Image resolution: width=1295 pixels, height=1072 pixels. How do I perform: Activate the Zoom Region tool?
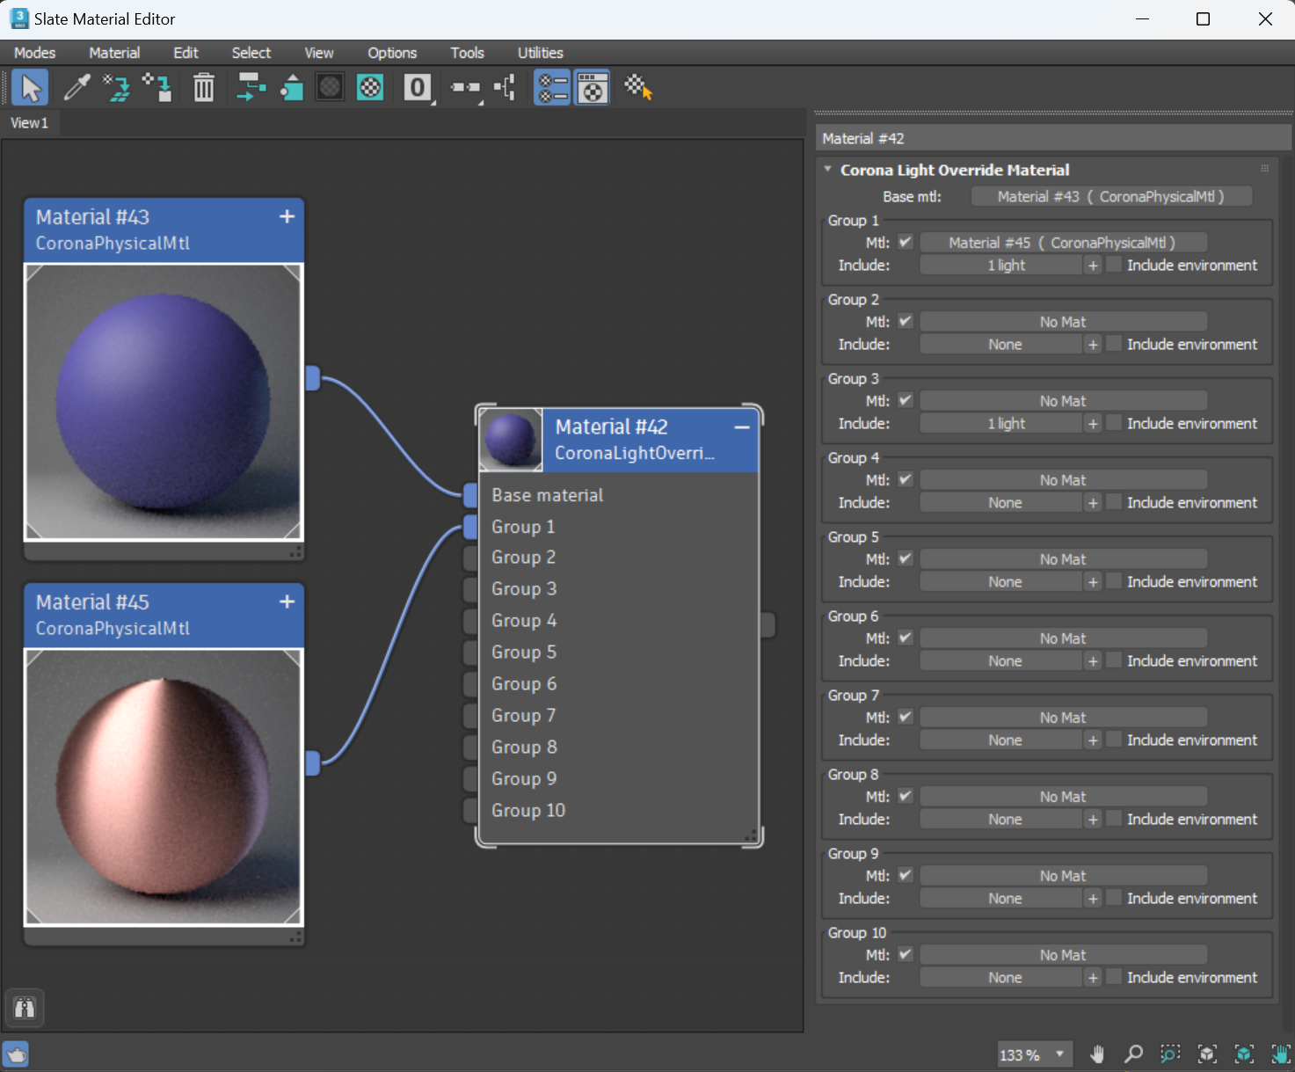(1170, 1054)
